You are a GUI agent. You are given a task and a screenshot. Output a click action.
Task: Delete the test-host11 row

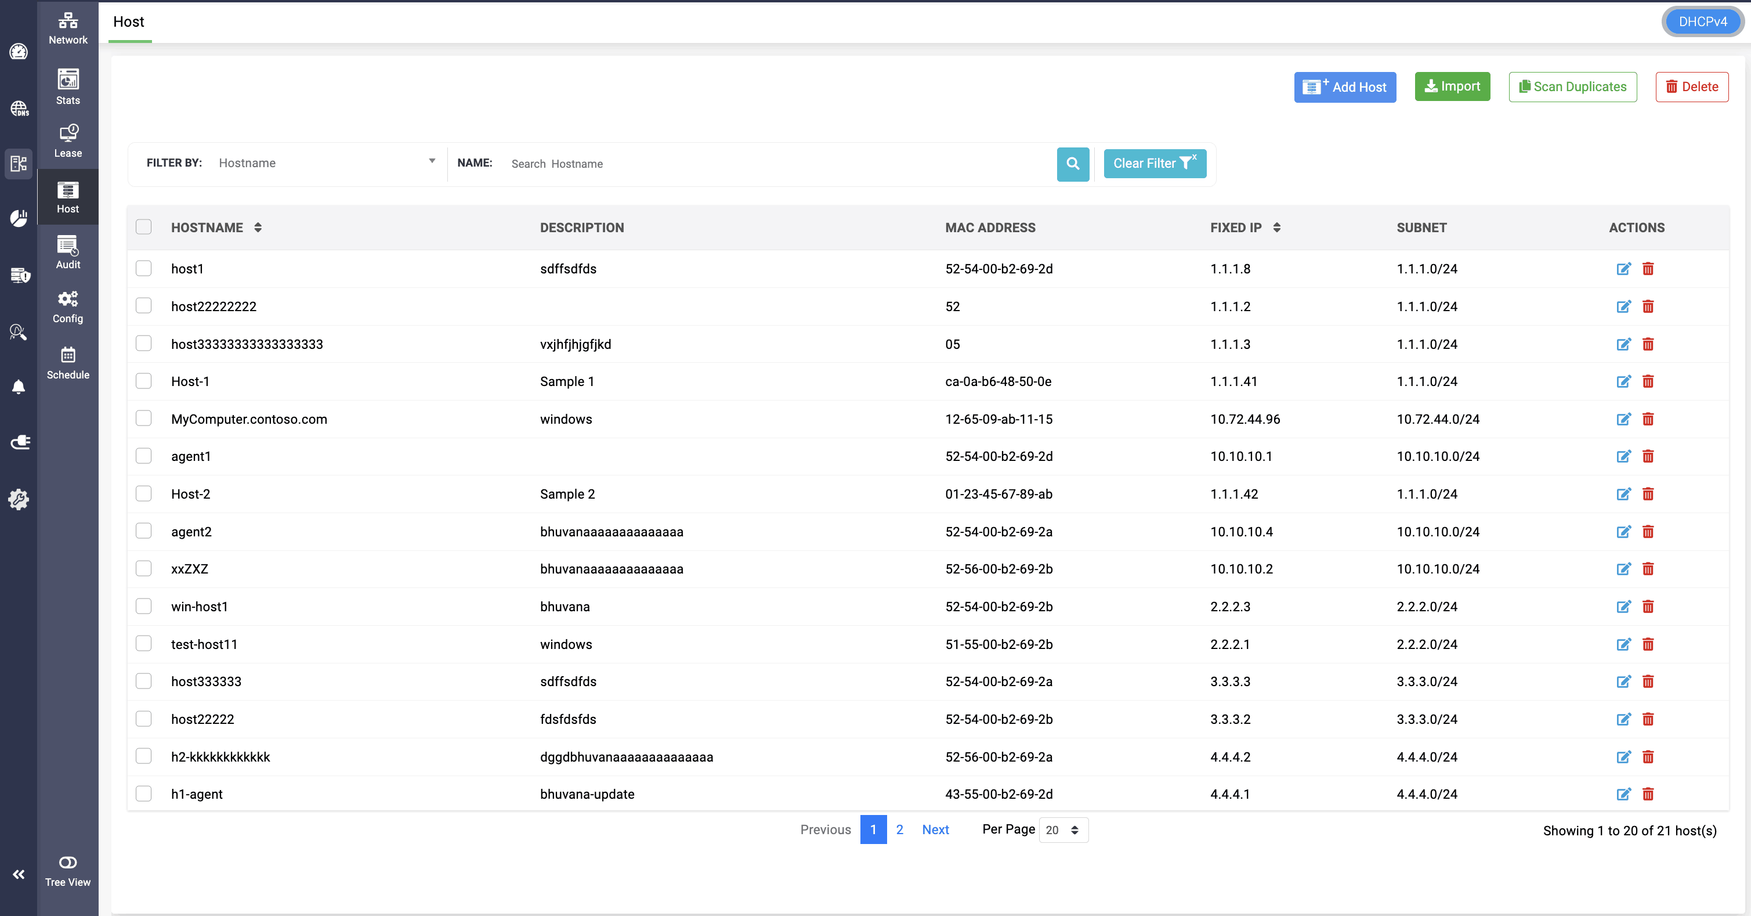(1648, 644)
